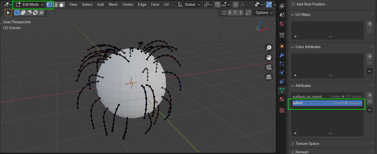Expand the Texture Space panel
377x154 pixels.
pyautogui.click(x=307, y=143)
